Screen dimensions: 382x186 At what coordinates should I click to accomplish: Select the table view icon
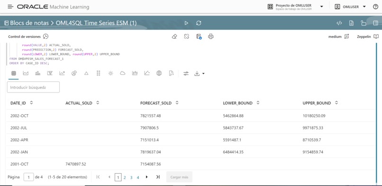14,73
